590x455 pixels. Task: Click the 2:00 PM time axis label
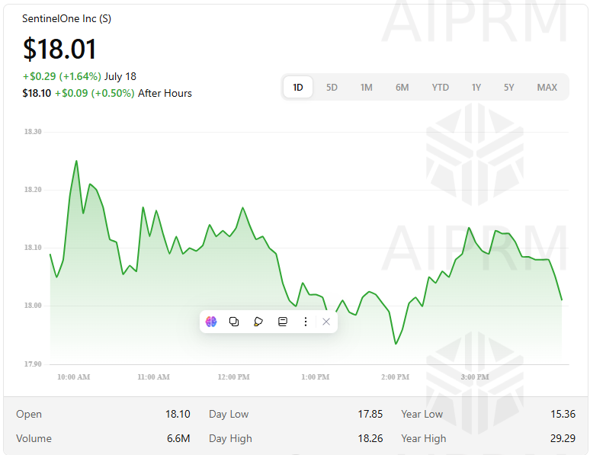(395, 377)
